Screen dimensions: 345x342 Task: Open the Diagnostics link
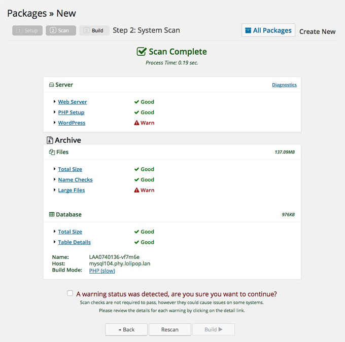284,85
